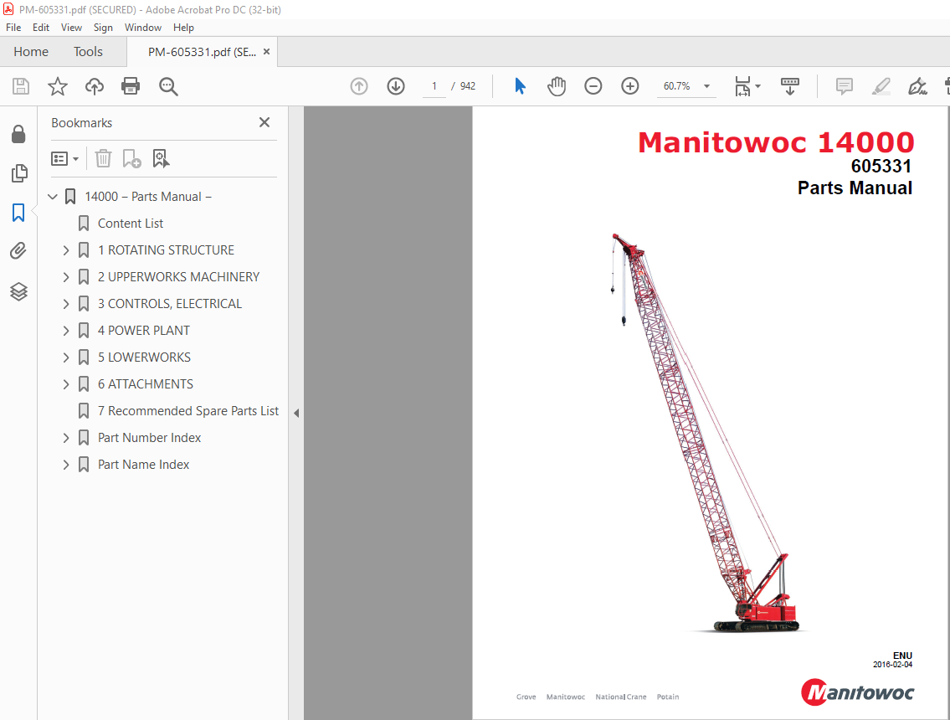
Task: Expand 5 LOWERWORKS bookmark
Action: click(66, 357)
